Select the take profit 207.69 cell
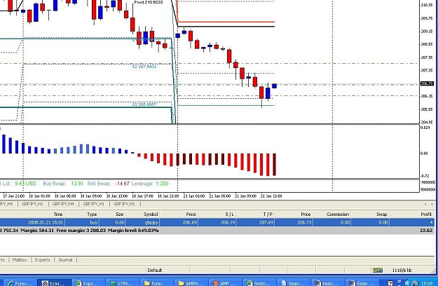The height and width of the screenshot is (286, 438). [266, 223]
